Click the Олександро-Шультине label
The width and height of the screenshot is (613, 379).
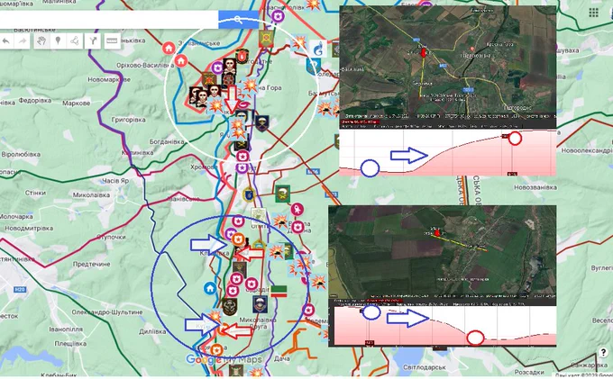pos(107,312)
